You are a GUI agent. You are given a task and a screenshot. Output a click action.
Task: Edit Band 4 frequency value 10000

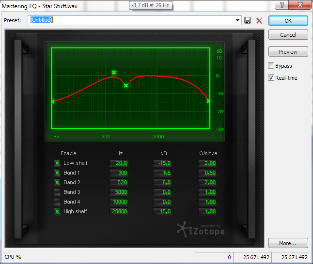pos(119,202)
